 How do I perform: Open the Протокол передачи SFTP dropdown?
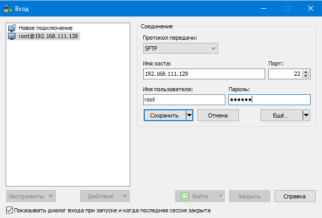tap(180, 48)
